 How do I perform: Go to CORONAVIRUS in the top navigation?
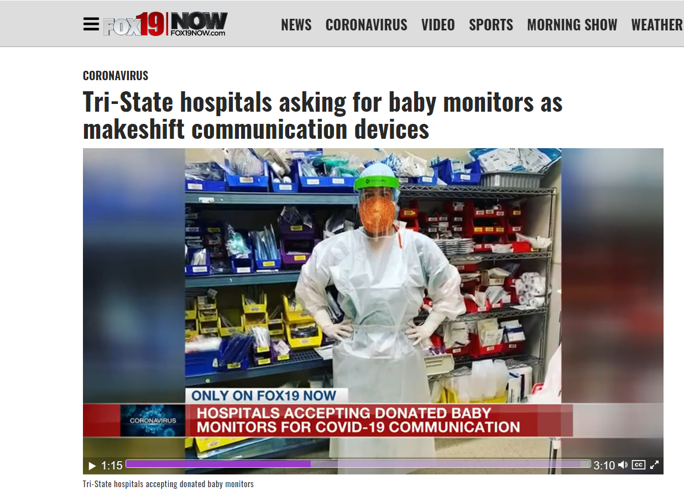point(366,25)
